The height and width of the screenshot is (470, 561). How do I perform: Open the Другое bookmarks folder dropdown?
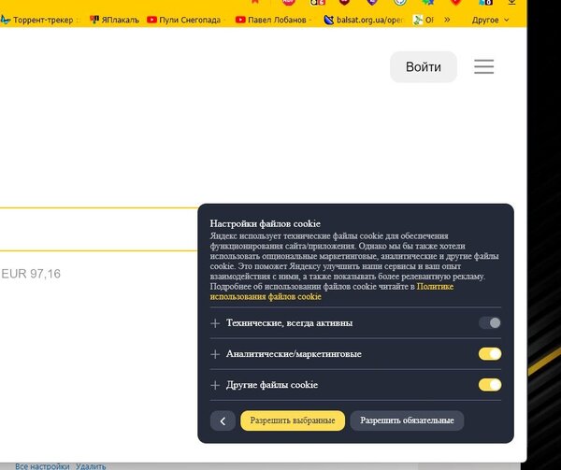point(490,20)
